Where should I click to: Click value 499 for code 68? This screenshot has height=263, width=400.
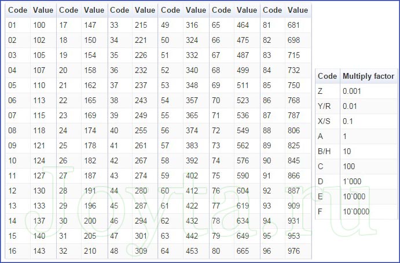click(x=243, y=70)
